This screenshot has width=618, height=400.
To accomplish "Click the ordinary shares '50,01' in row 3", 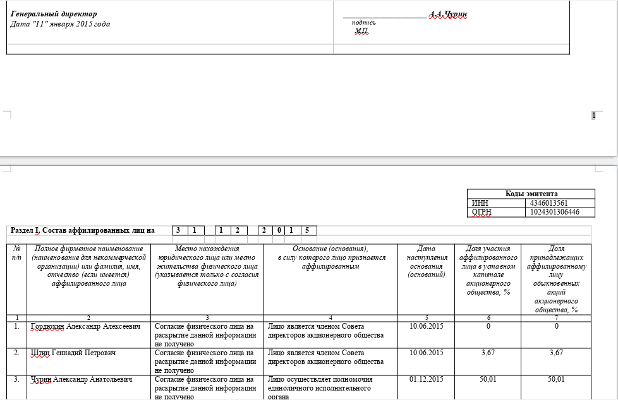I will click(556, 380).
